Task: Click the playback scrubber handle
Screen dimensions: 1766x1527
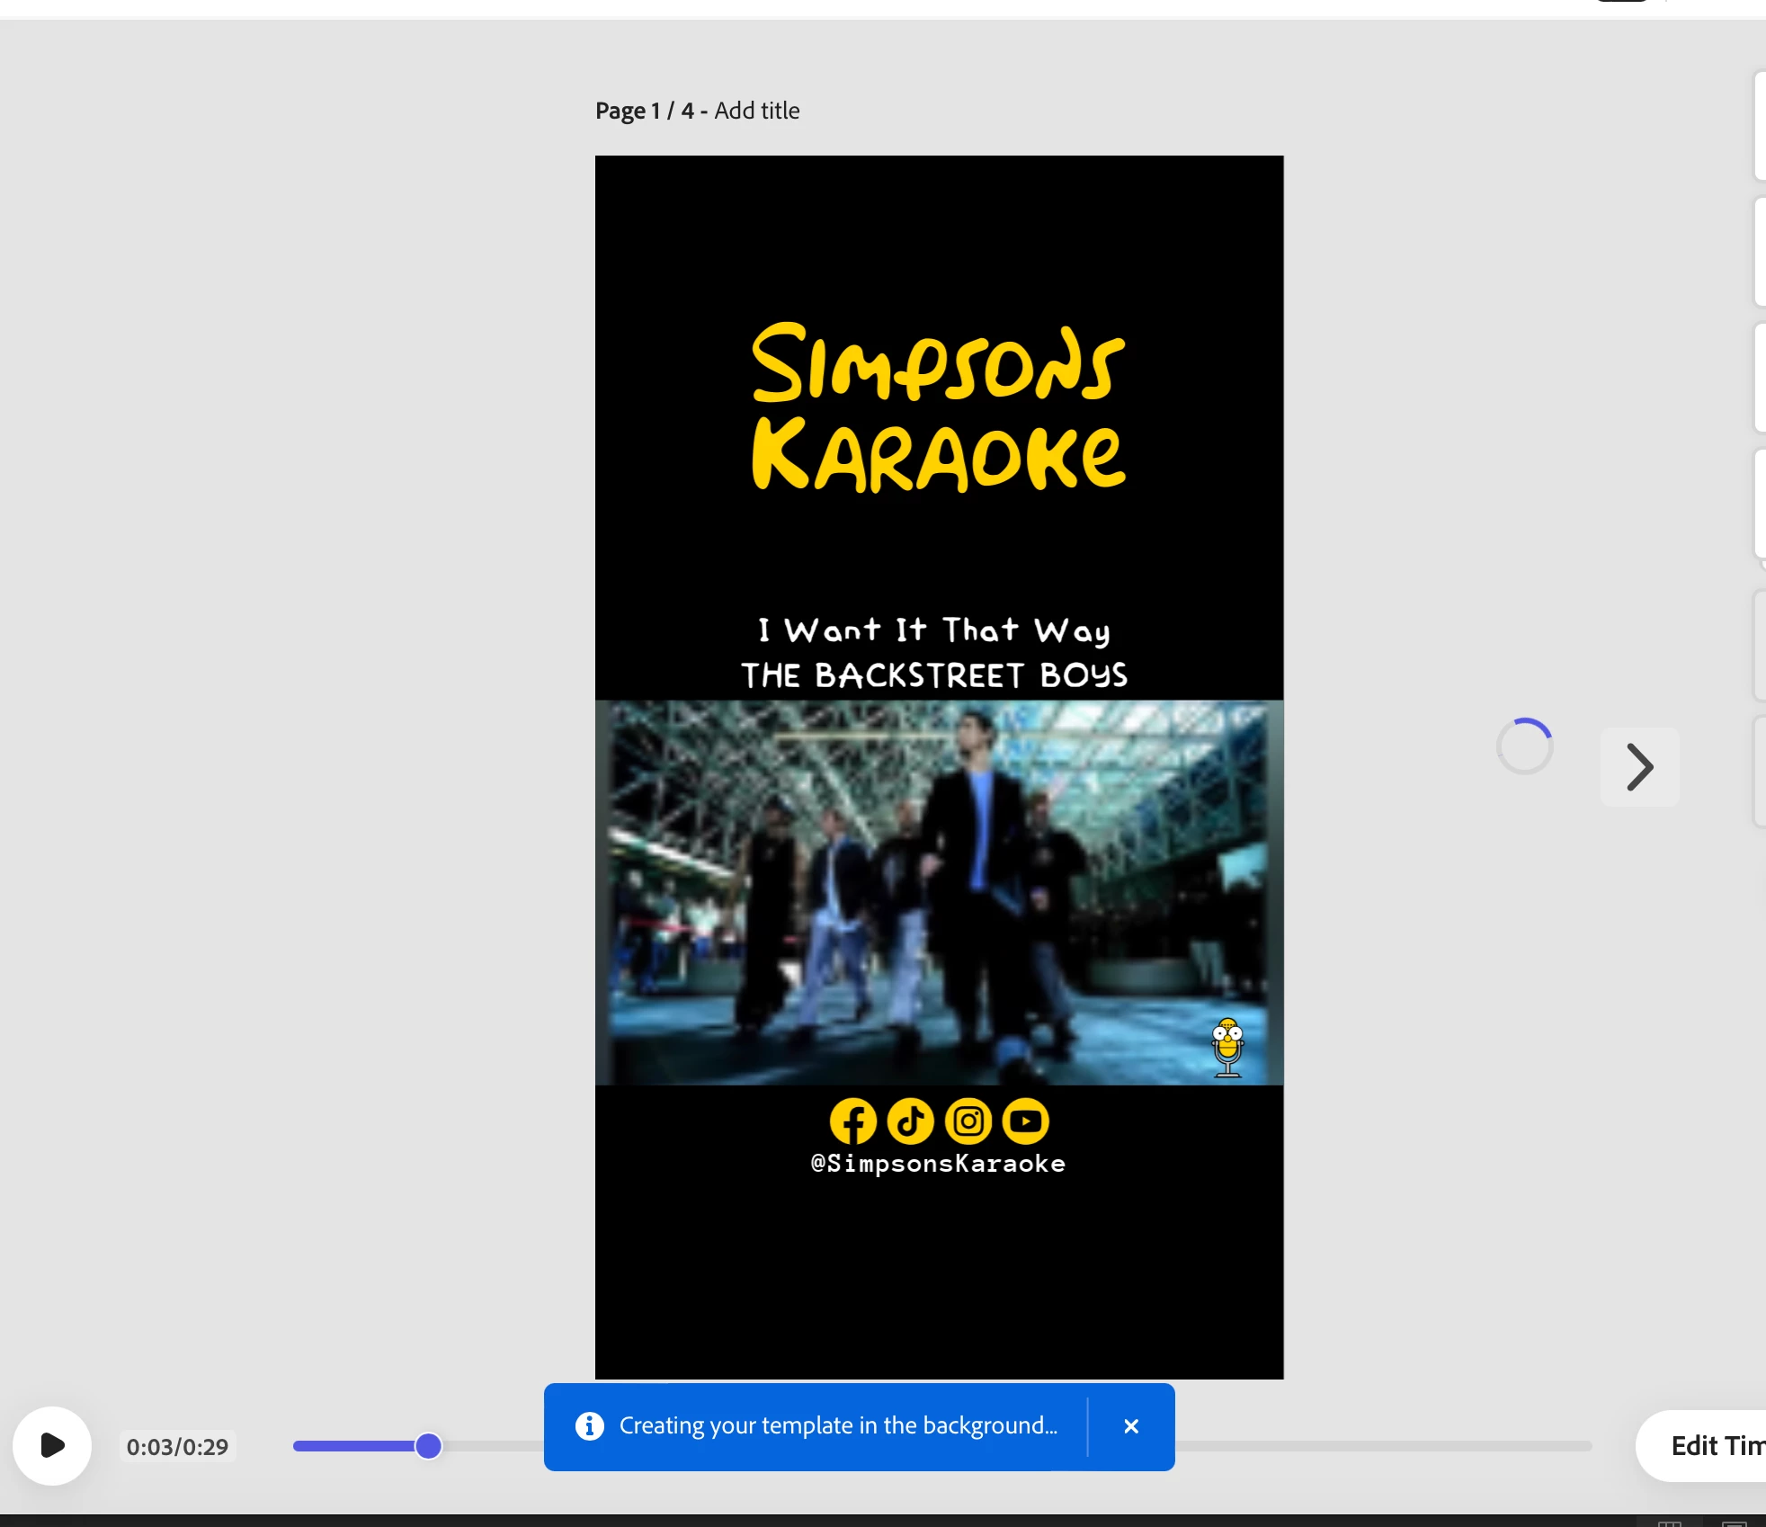Action: (429, 1446)
